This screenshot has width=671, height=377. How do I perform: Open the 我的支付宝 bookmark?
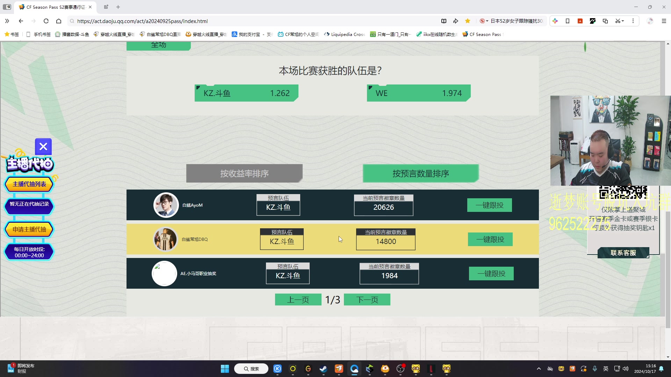tap(252, 34)
